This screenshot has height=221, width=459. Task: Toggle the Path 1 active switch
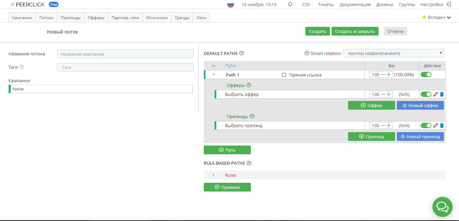[x=426, y=75]
